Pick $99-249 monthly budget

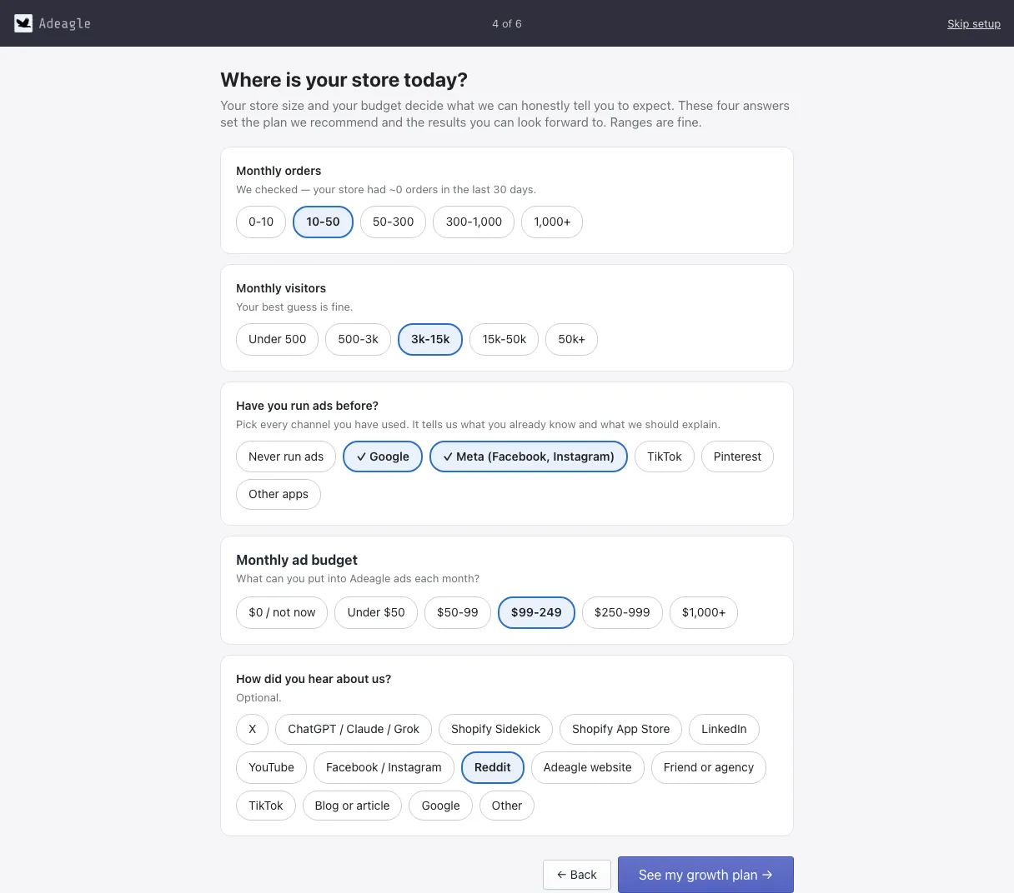point(536,612)
